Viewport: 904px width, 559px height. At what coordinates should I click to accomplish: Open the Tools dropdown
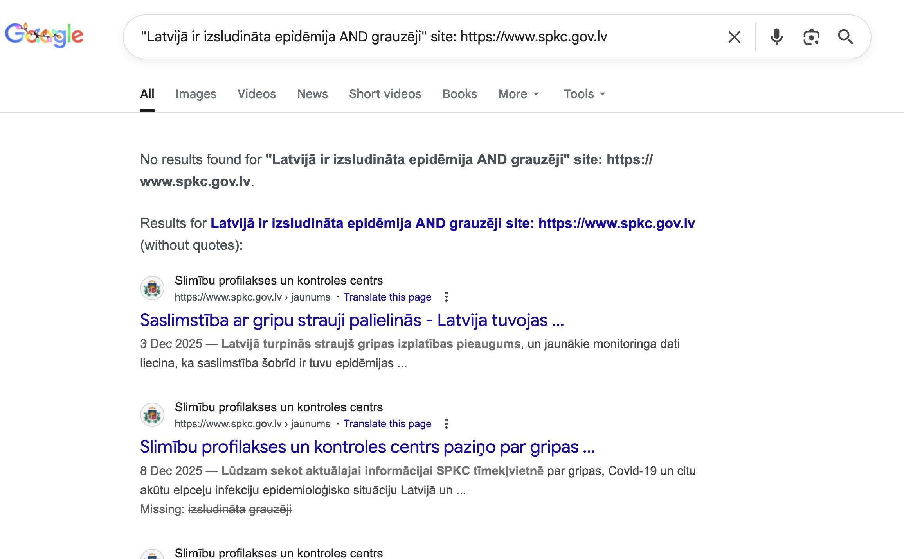point(583,94)
